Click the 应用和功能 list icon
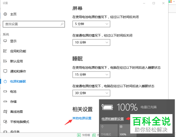176x137 pixels. click(x=5, y=51)
